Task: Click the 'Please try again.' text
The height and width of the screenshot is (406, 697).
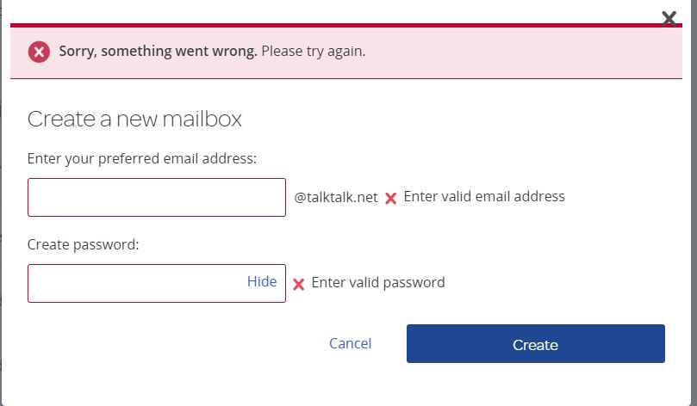Action: tap(314, 52)
